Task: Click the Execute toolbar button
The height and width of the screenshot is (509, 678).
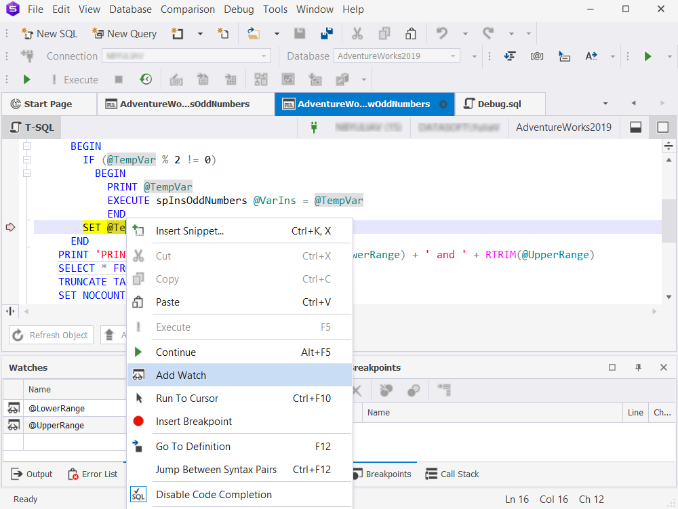Action: point(75,79)
